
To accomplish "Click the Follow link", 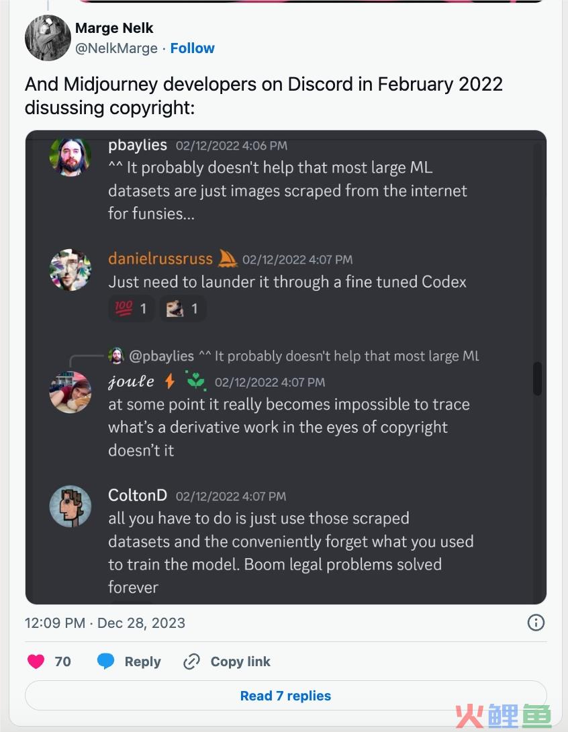I will pyautogui.click(x=192, y=48).
